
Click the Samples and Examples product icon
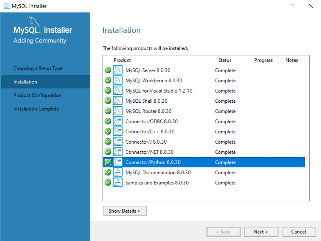tap(118, 182)
